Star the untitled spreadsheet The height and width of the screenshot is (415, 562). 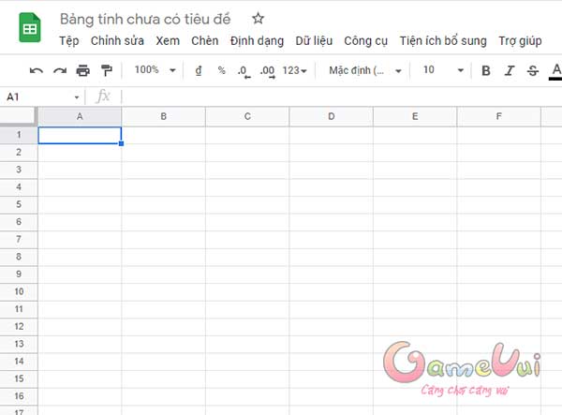(258, 19)
